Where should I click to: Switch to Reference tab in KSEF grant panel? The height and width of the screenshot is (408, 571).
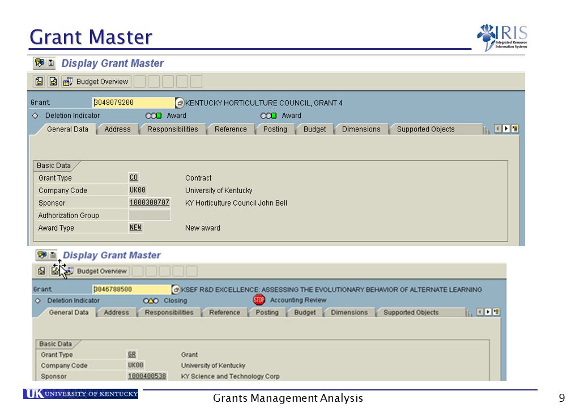224,313
